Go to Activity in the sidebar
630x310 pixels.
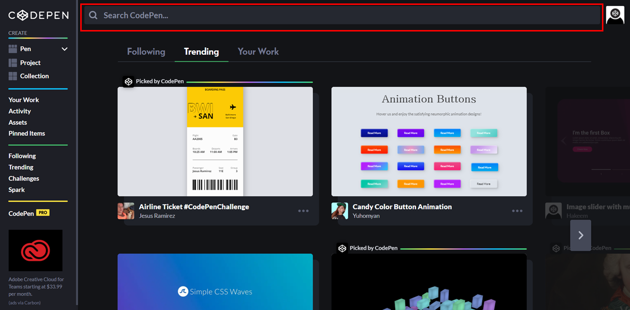[20, 111]
